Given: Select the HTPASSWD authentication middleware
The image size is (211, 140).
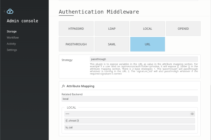Looking at the screenshot, I should coord(76,29).
